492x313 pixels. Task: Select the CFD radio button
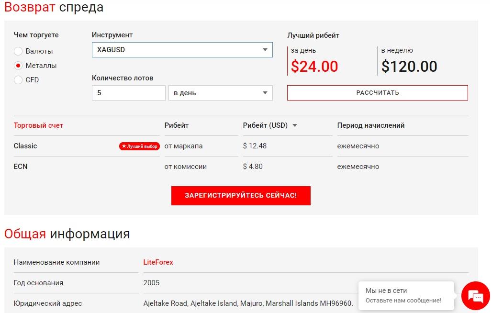18,80
